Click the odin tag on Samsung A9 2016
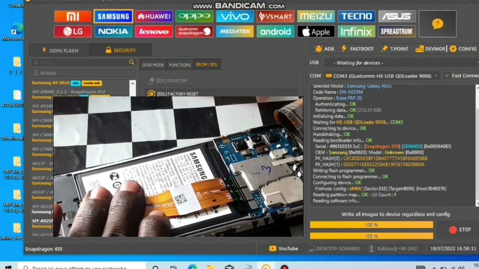This screenshot has width=479, height=269. 76,83
